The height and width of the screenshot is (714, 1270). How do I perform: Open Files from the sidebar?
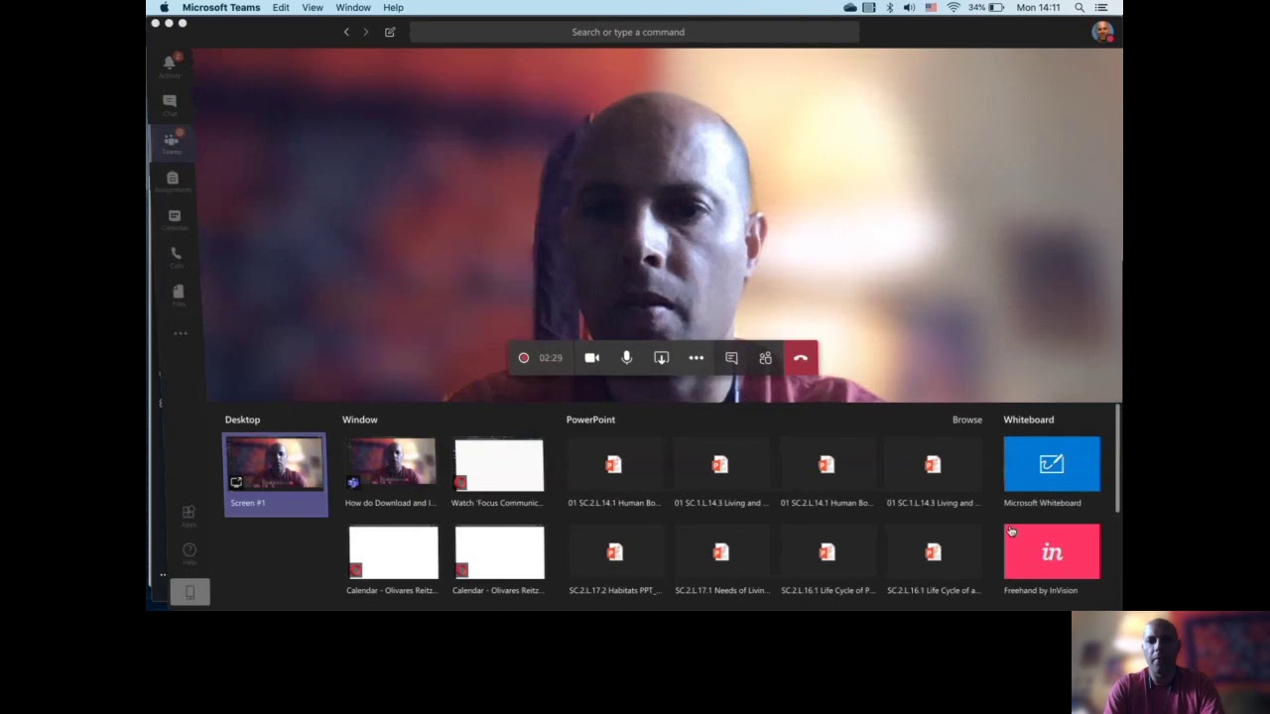(x=179, y=295)
